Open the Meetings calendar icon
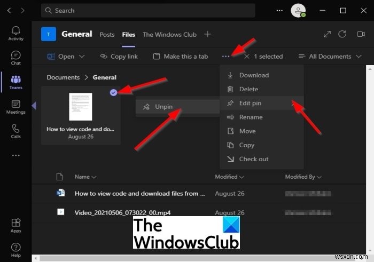The image size is (374, 262). click(x=15, y=107)
